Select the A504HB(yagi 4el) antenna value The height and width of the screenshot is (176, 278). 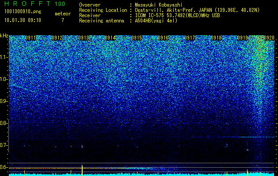click(156, 21)
